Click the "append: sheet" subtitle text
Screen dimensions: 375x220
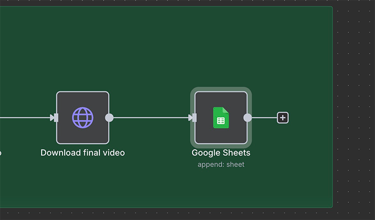pyautogui.click(x=221, y=164)
